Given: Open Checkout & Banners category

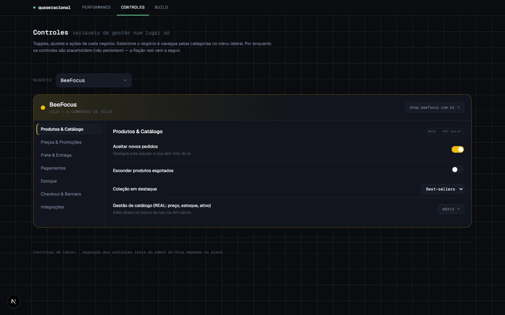Looking at the screenshot, I should 69,194.
